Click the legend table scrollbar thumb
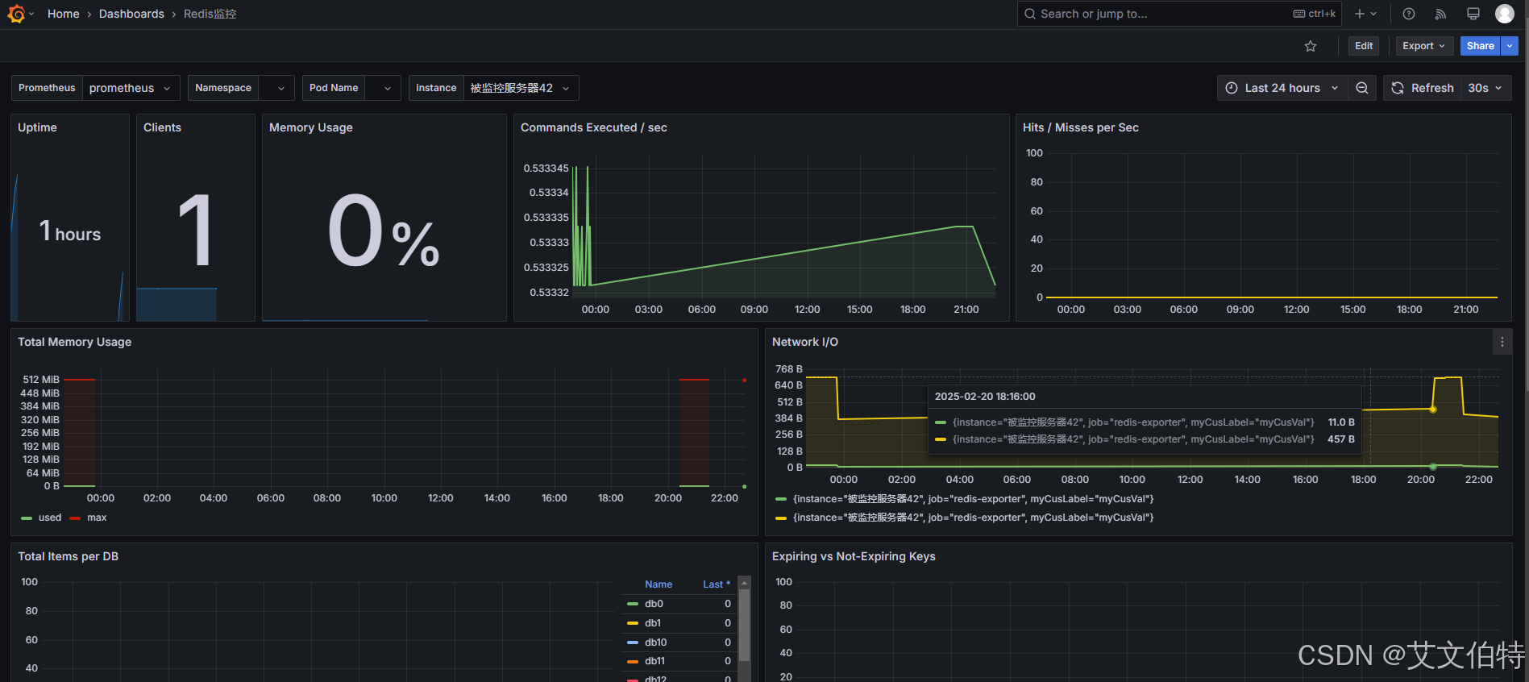The image size is (1529, 682). [x=745, y=625]
